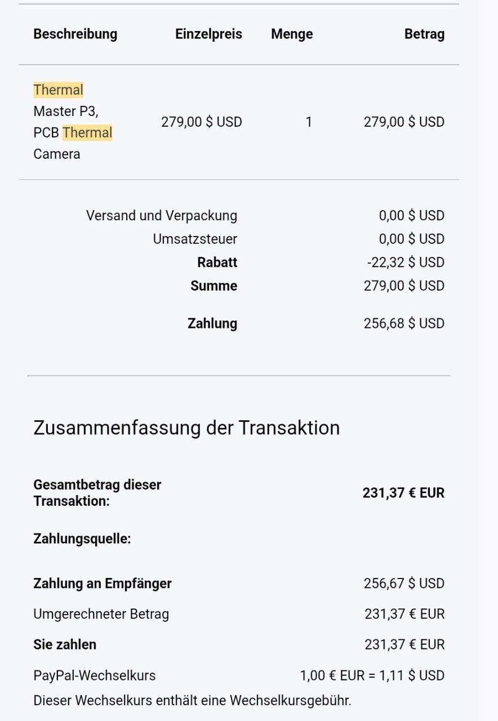Click the Zahlung an Empfänger label
The height and width of the screenshot is (721, 498).
point(103,584)
